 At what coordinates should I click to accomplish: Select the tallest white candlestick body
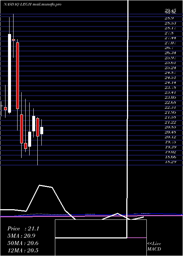(10, 73)
